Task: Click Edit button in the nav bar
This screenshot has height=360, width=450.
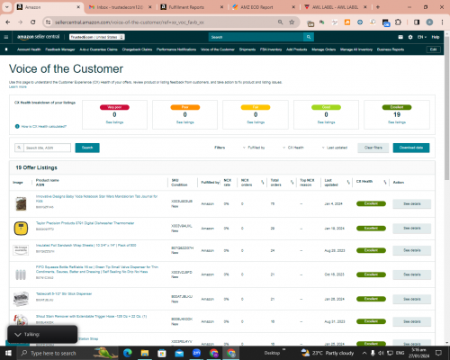Action: point(433,49)
